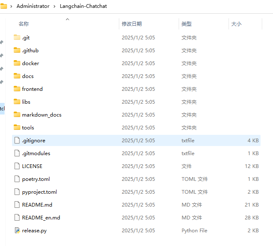The width and height of the screenshot is (273, 246).
Task: Select the release.py Python file icon
Action: coord(17,230)
